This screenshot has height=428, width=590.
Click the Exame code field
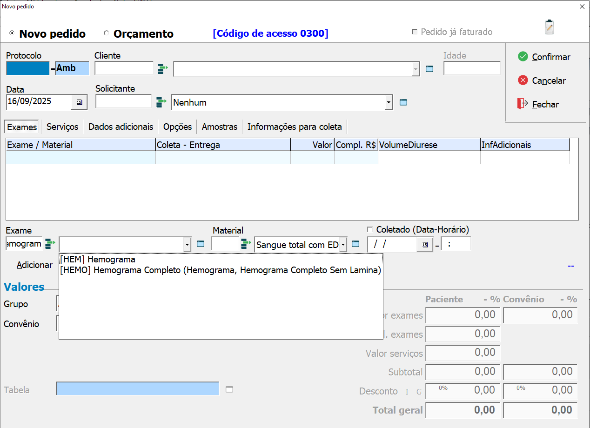[24, 244]
